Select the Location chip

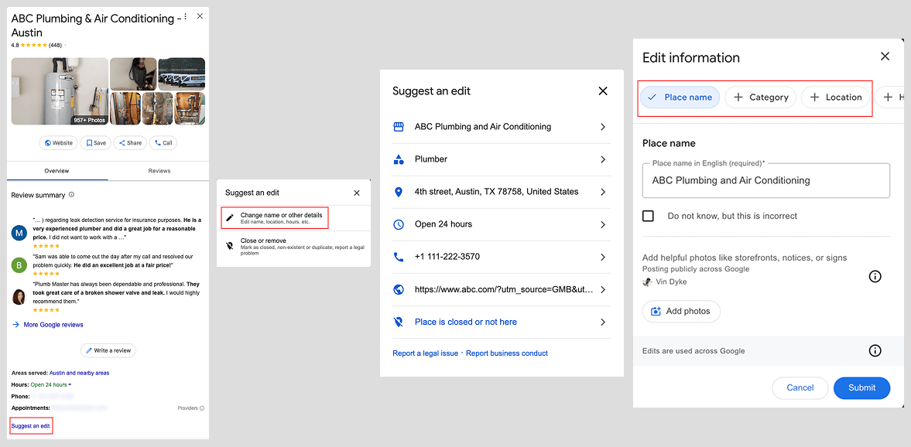(835, 97)
